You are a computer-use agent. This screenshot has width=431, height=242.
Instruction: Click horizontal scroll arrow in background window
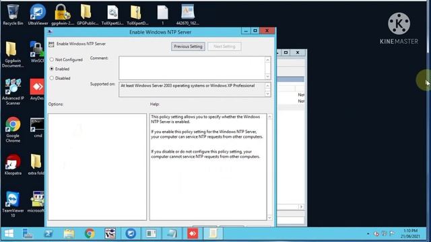coord(301,206)
